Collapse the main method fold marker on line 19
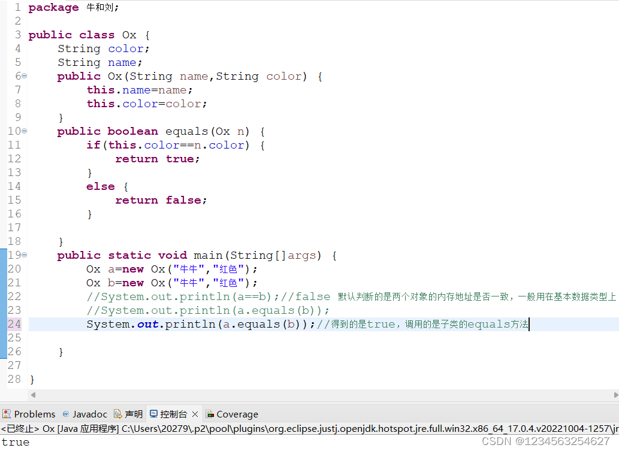Screen dimensions: 619x451 (24, 255)
